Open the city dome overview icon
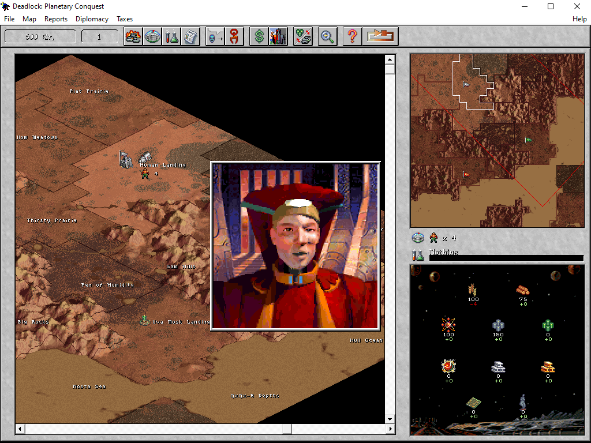Viewport: 591px width, 443px height. pos(152,36)
